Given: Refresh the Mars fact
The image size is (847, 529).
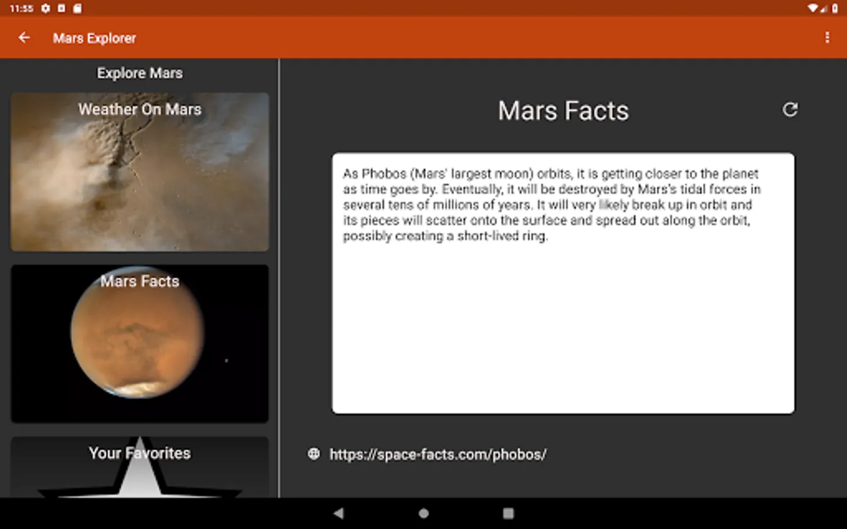Looking at the screenshot, I should (790, 109).
